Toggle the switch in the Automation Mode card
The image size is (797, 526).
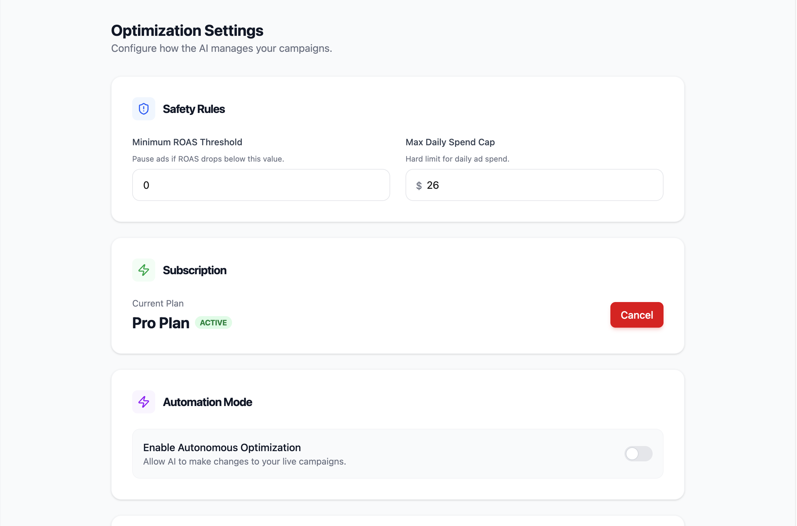click(x=638, y=454)
